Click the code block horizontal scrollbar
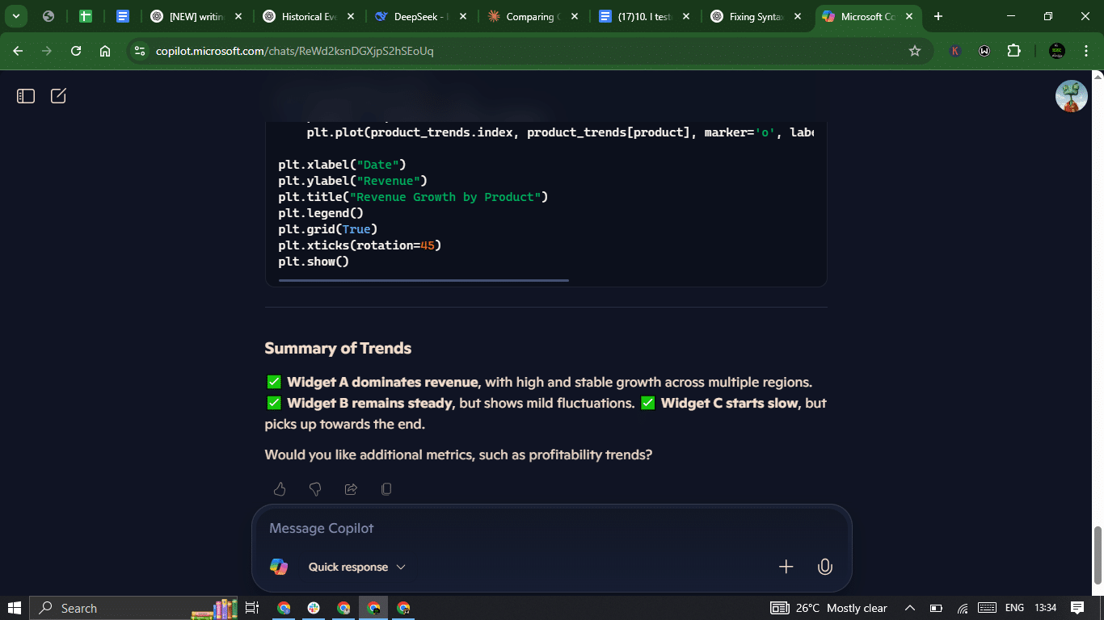Screen dimensions: 1104x620 coord(423,280)
